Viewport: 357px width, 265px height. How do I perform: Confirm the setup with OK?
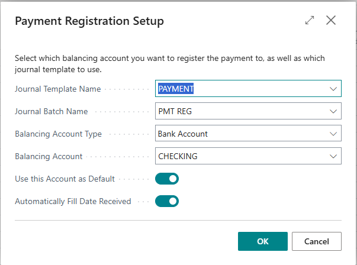pyautogui.click(x=262, y=241)
